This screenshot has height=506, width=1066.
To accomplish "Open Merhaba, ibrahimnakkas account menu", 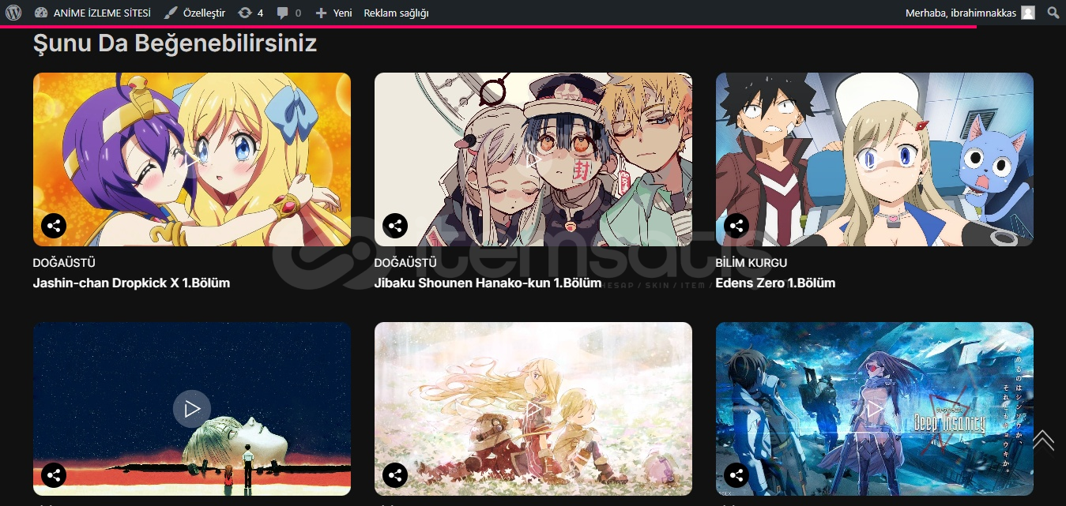I will (x=970, y=13).
